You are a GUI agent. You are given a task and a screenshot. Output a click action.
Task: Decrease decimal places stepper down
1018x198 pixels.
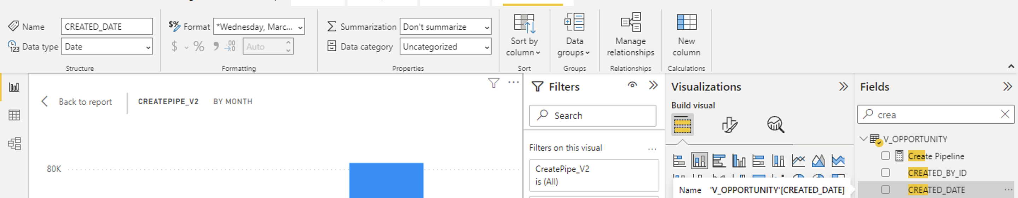[x=289, y=51]
